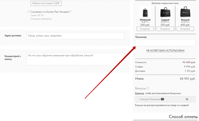Click the help icon next to Самовывоз option
Image resolution: width=199 pixels, height=121 pixels.
point(70,11)
